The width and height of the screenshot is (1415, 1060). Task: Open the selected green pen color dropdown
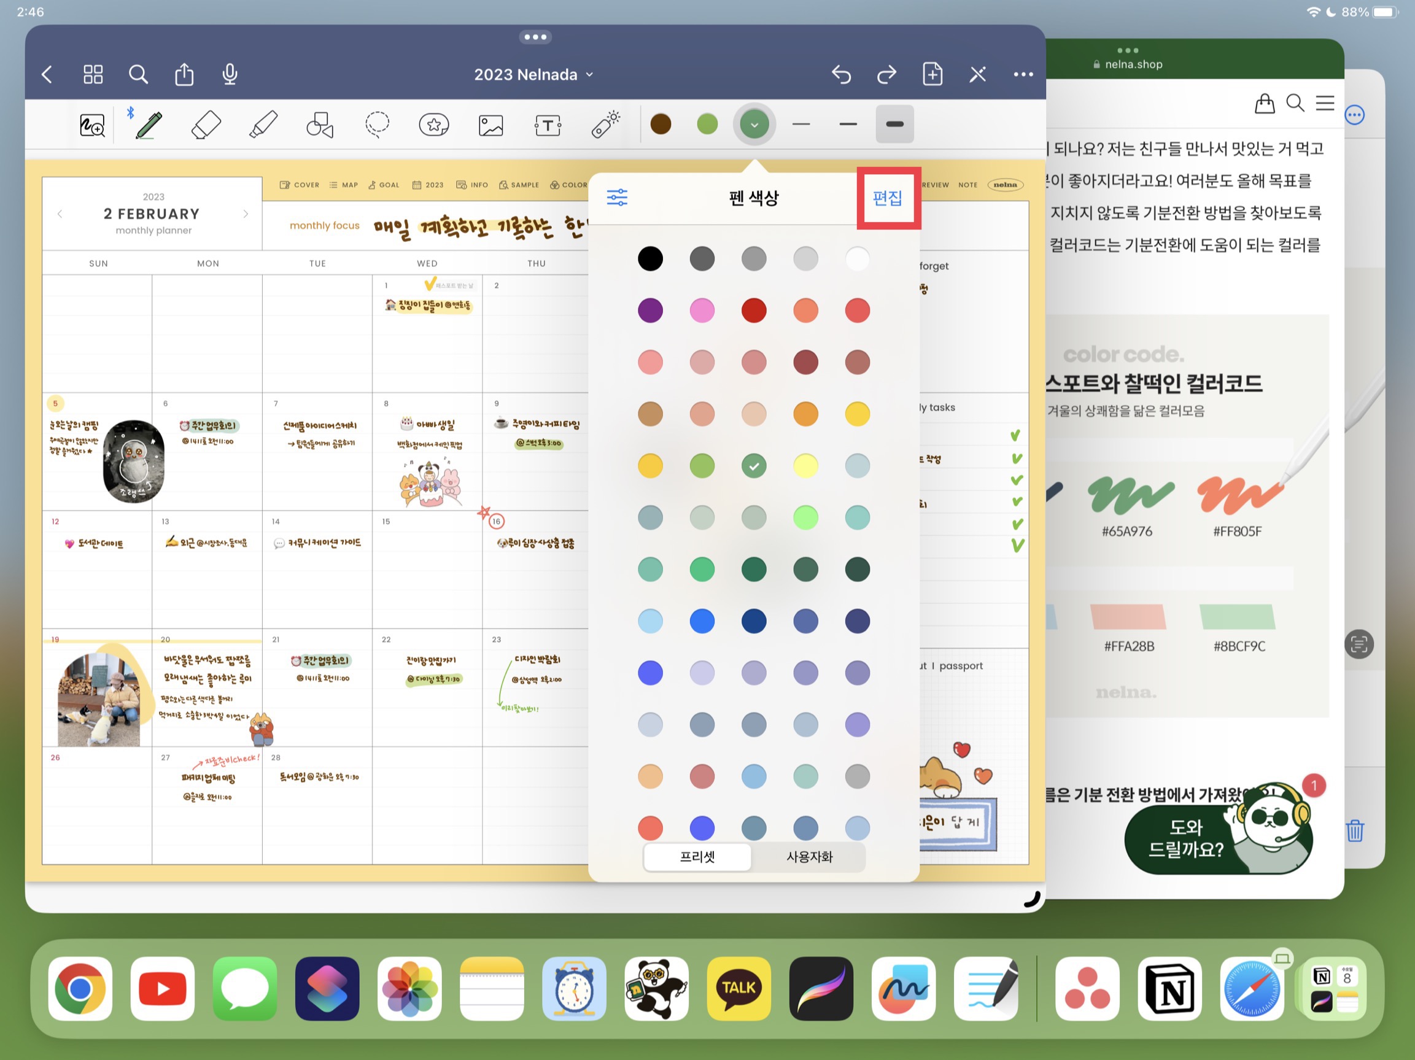(754, 124)
